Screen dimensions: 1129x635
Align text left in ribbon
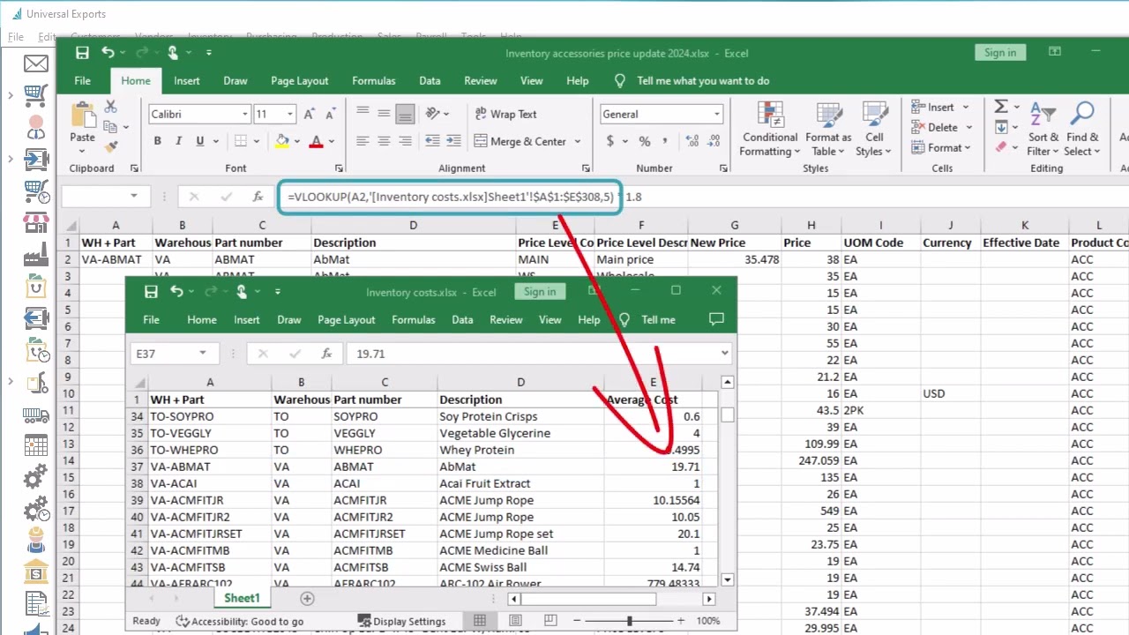click(363, 141)
